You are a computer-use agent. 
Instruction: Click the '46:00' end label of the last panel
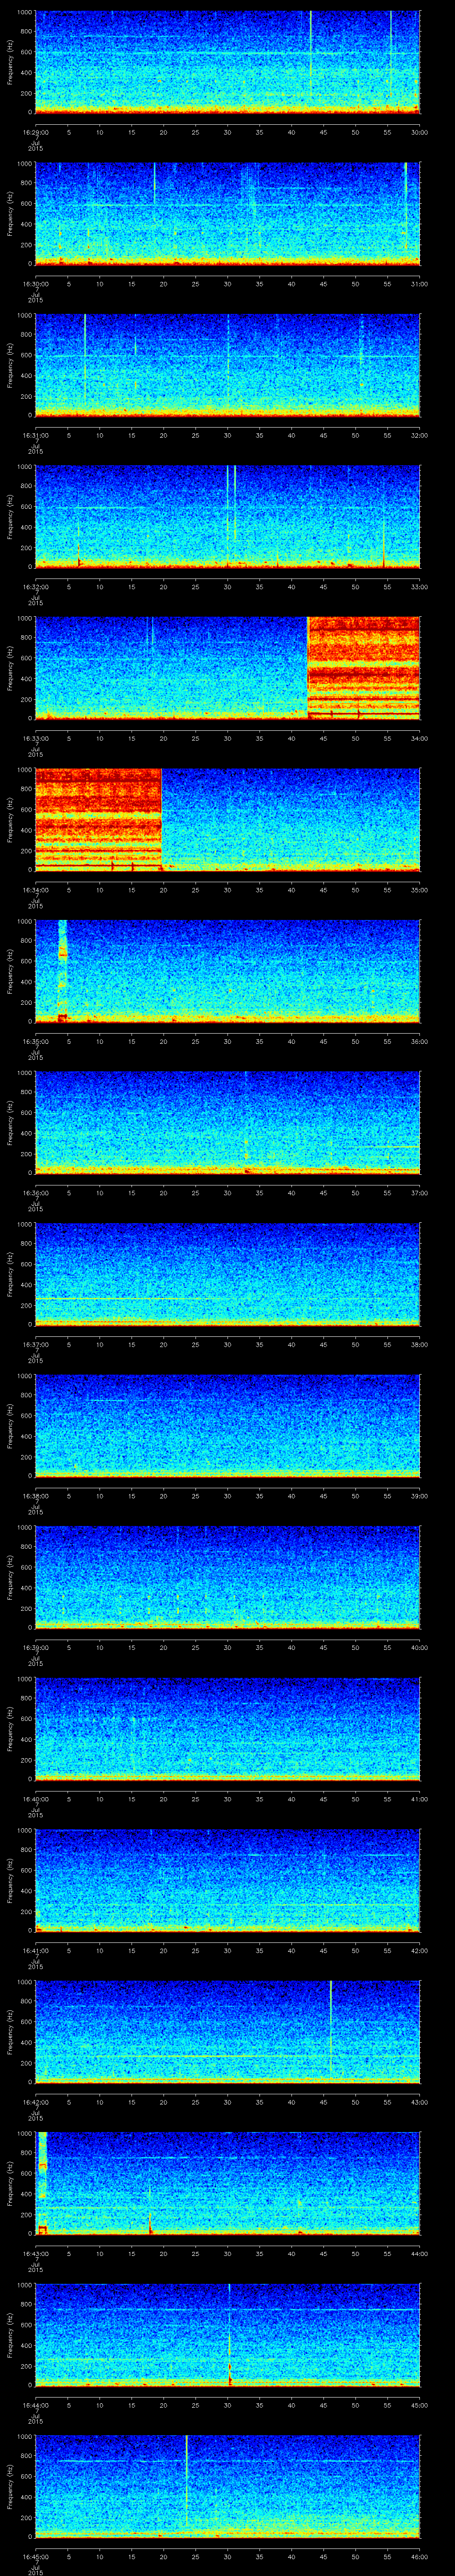point(419,2557)
